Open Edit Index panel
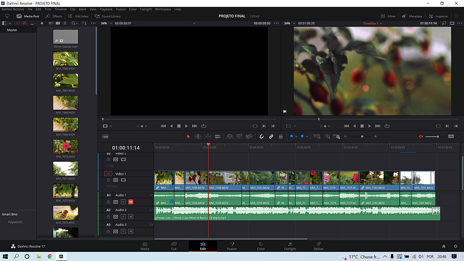464x261 pixels. point(79,16)
